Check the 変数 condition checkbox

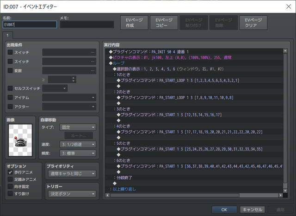coord(10,71)
